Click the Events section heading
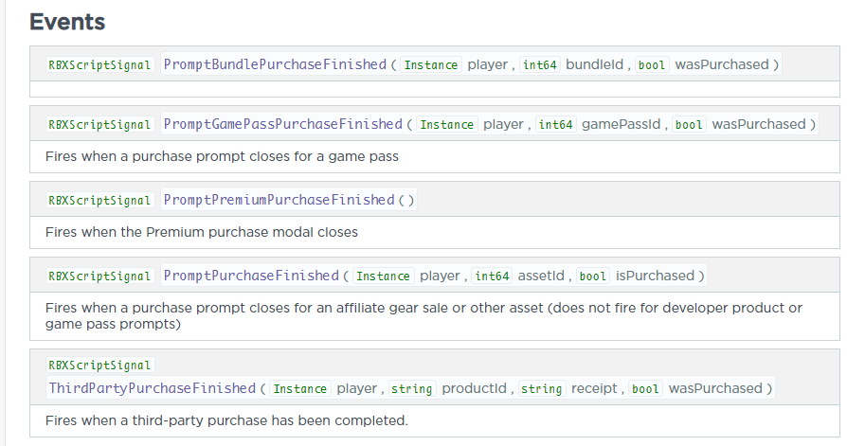The height and width of the screenshot is (446, 847). point(67,22)
